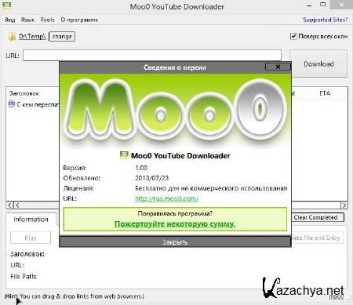Switch to the Information tab
This screenshot has width=353, height=305.
pyautogui.click(x=31, y=219)
